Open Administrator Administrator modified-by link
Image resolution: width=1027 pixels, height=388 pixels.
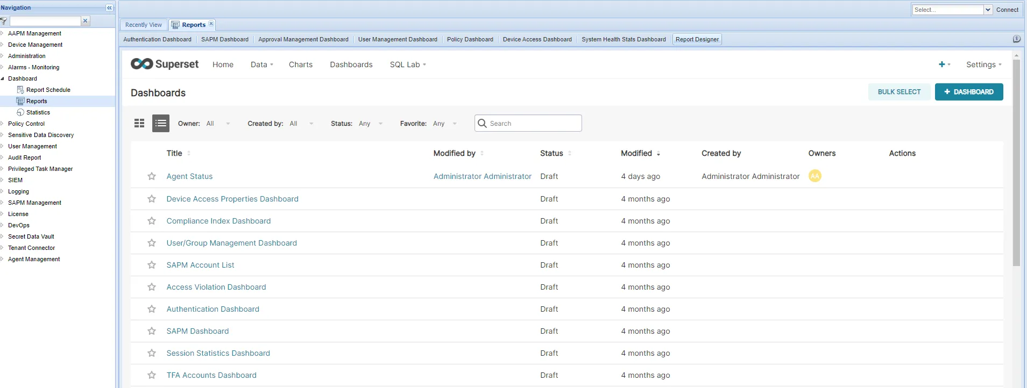pyautogui.click(x=483, y=176)
